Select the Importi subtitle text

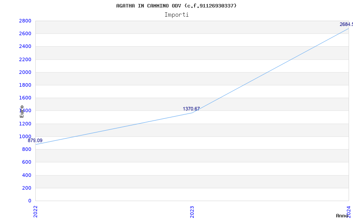click(x=176, y=15)
